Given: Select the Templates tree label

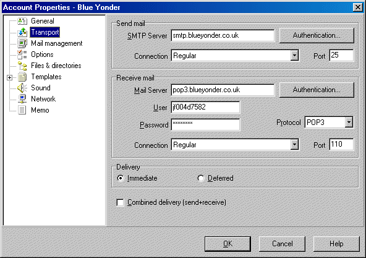Looking at the screenshot, I should tap(46, 77).
